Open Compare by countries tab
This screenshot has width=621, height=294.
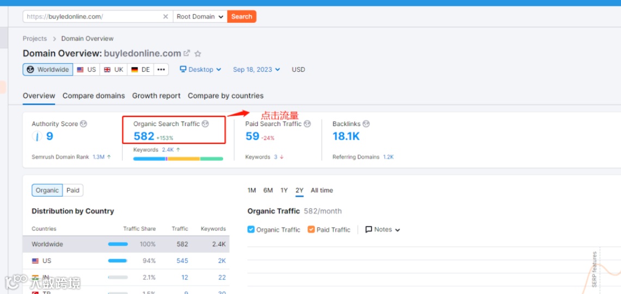(225, 96)
